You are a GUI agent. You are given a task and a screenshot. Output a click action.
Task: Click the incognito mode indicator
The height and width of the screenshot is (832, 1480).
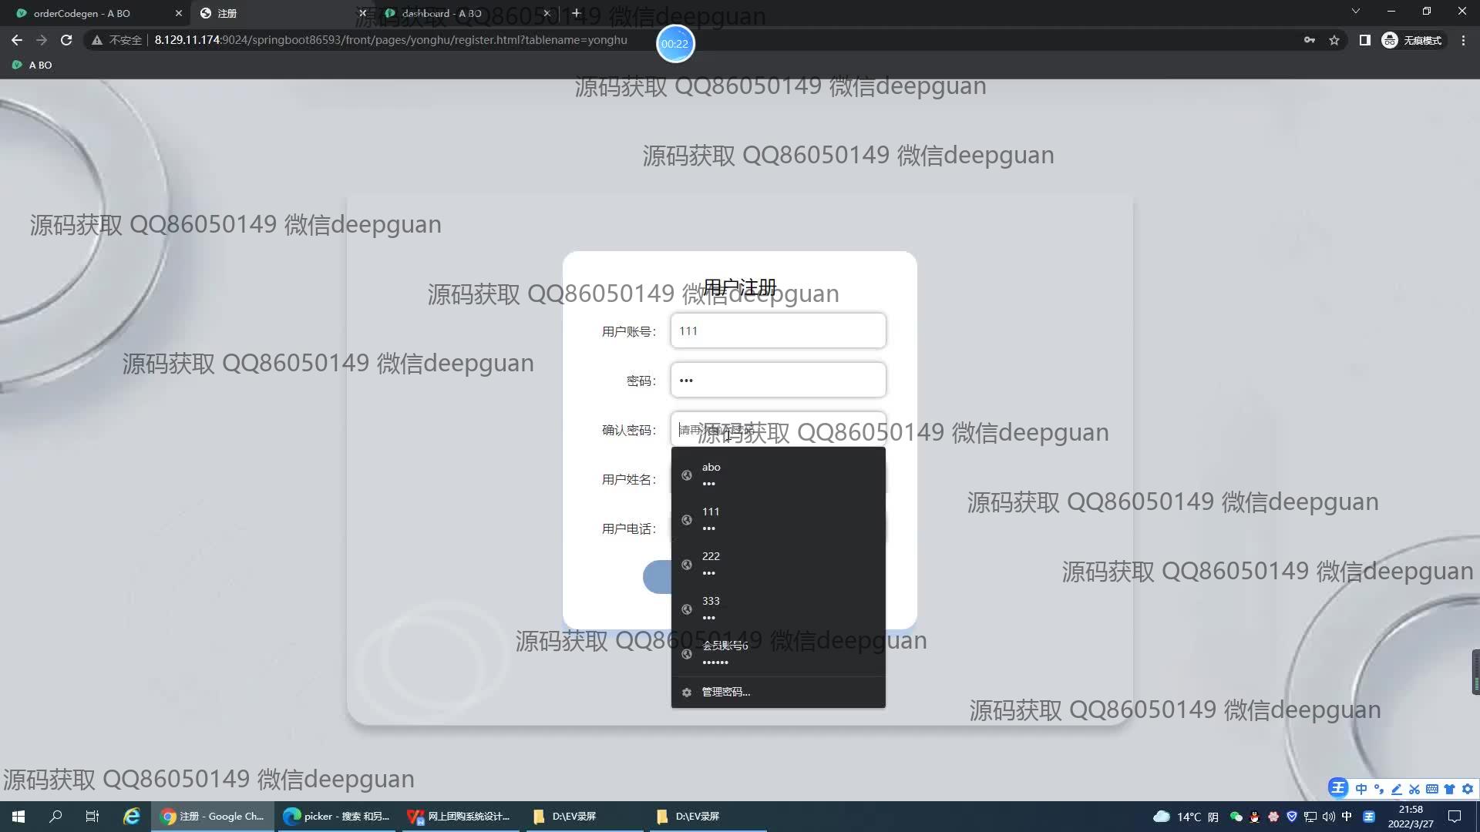pyautogui.click(x=1412, y=40)
